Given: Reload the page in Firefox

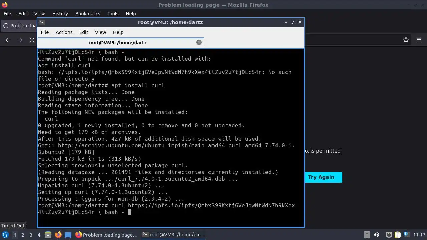Looking at the screenshot, I should click(32, 40).
